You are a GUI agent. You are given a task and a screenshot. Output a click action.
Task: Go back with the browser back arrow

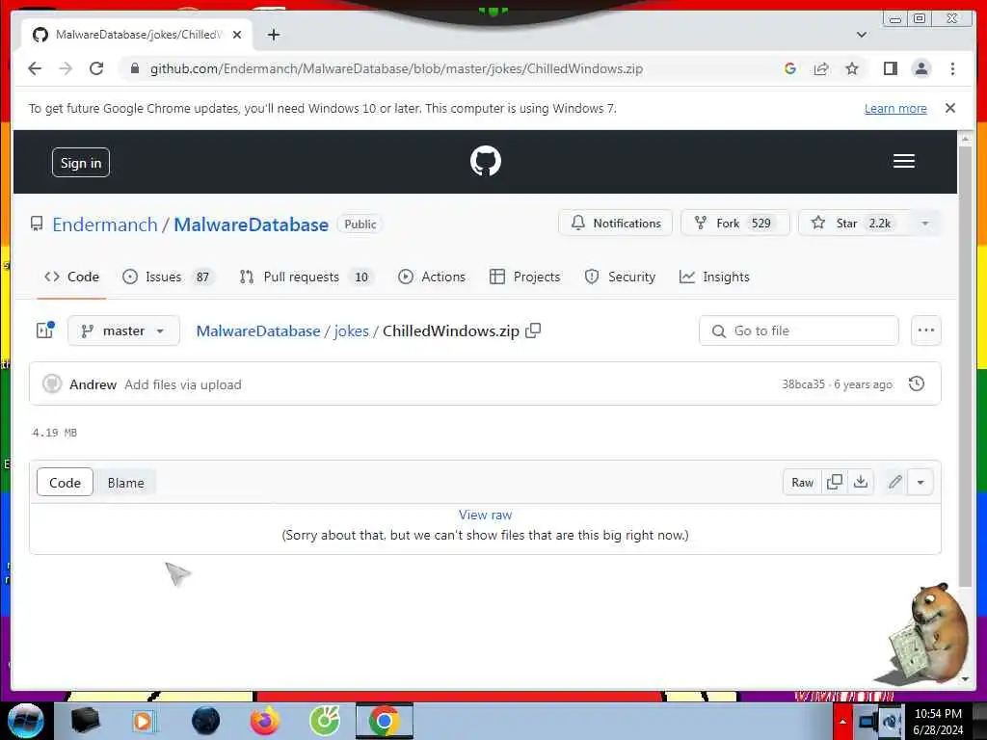(35, 68)
